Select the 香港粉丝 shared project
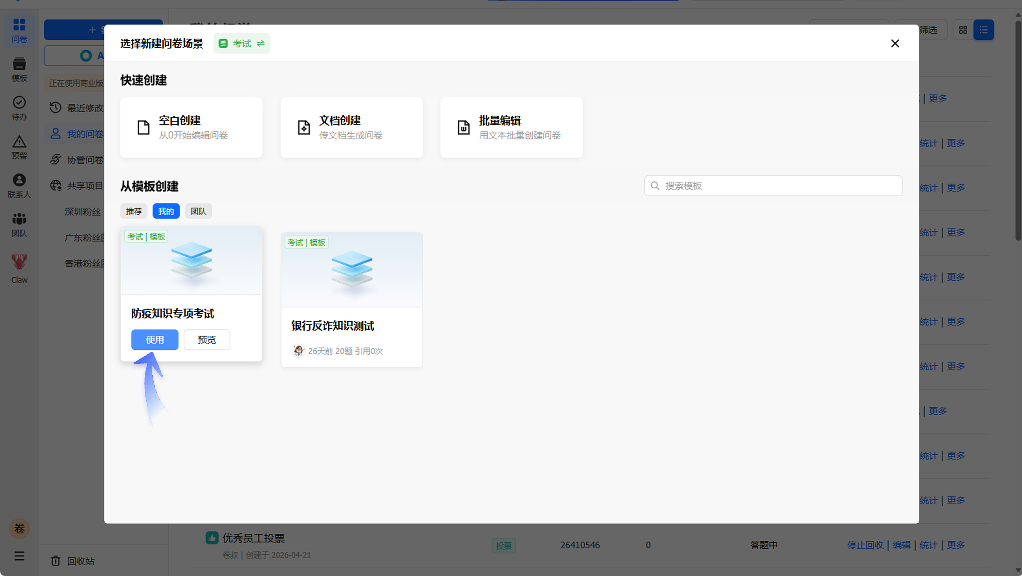1022x576 pixels. click(x=84, y=263)
